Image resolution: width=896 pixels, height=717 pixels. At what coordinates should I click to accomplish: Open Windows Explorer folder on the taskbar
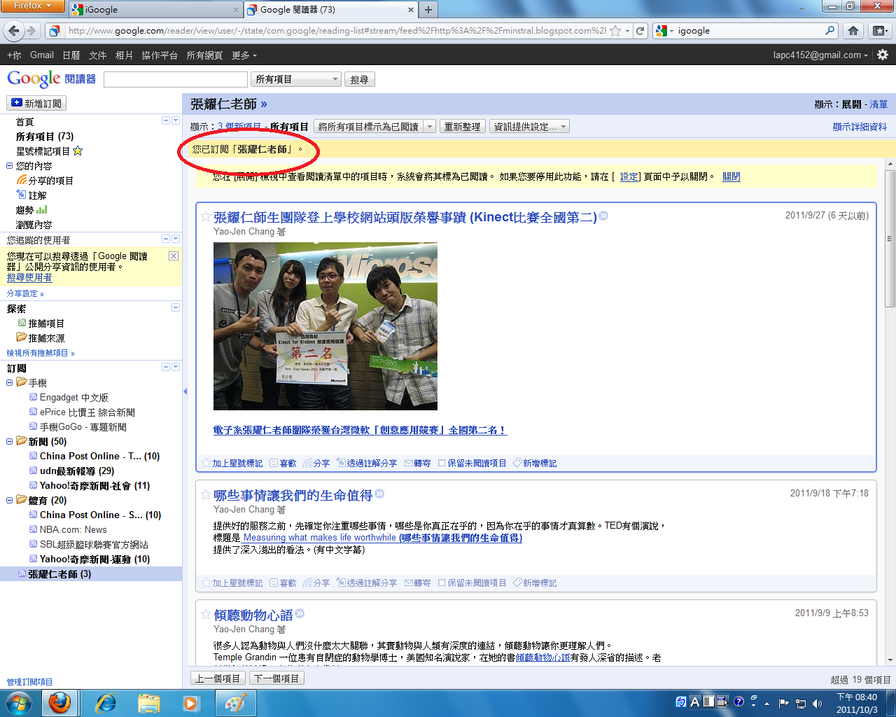[148, 702]
